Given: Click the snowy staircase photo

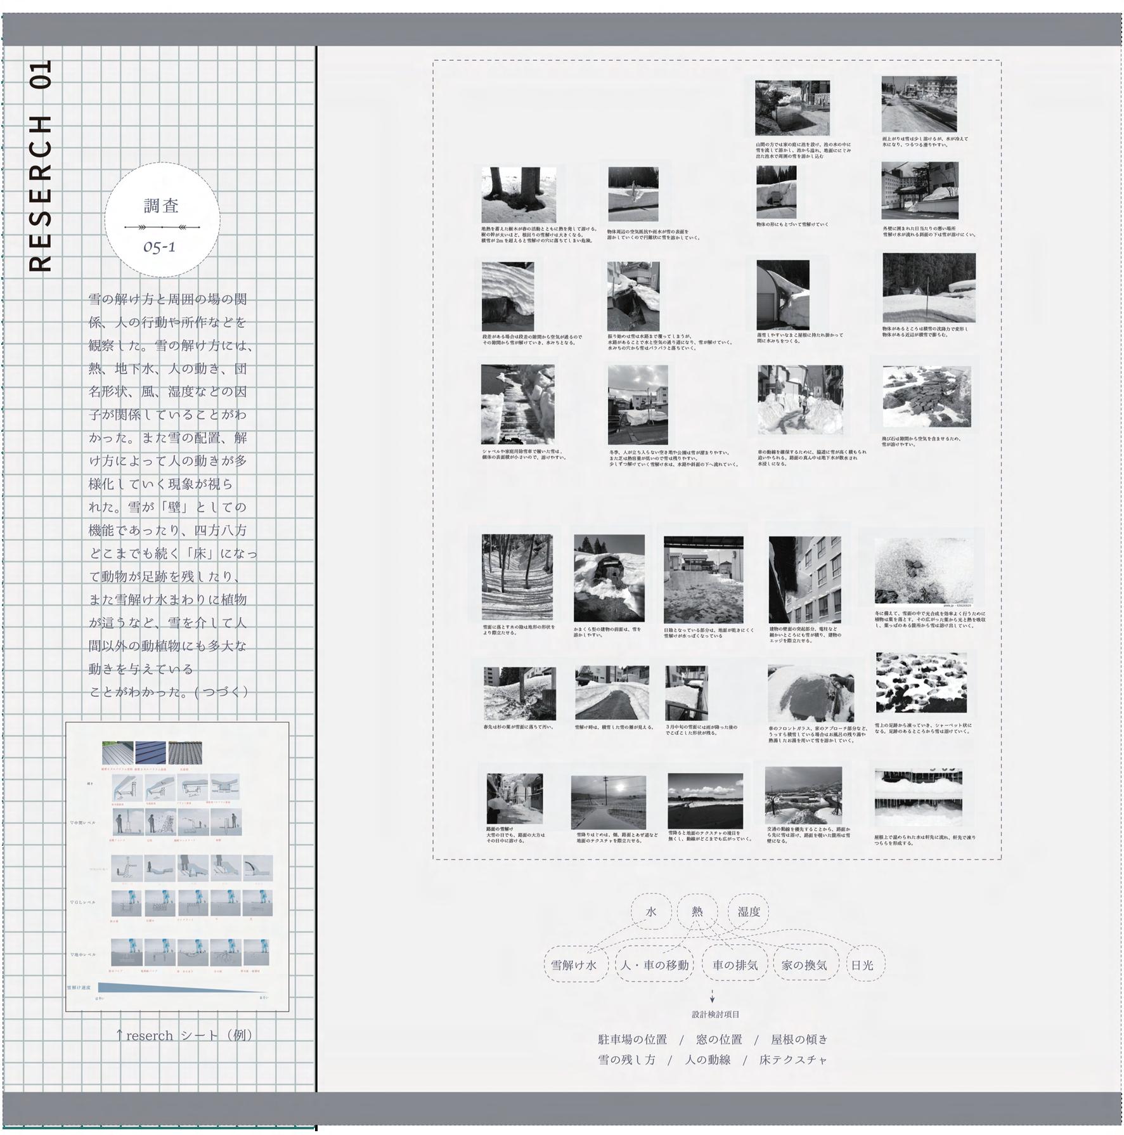Looking at the screenshot, I should [517, 404].
